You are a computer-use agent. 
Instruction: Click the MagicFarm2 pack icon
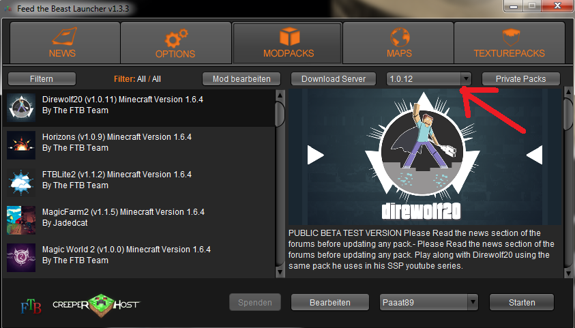[x=20, y=219]
